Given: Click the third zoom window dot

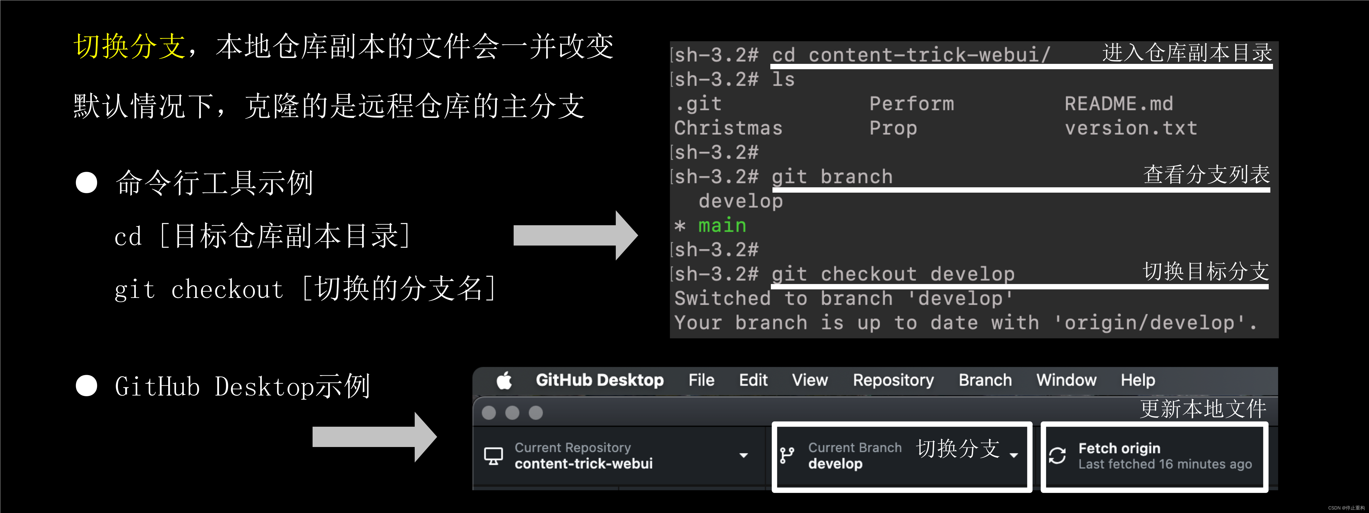Looking at the screenshot, I should [x=536, y=413].
